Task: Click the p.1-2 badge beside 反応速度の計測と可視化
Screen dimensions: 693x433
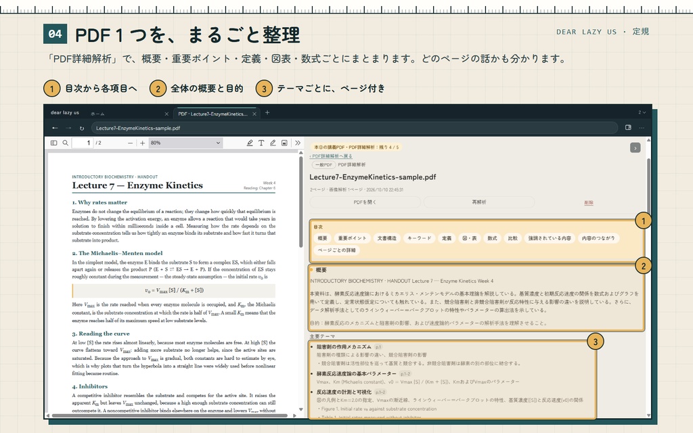Action: click(380, 392)
